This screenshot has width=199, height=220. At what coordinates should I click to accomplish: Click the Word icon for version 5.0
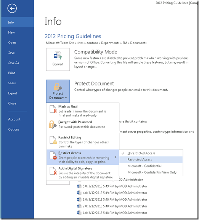[79, 186]
